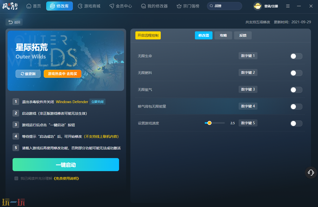Click 更新时间：2021-09-29 text
Viewport: 318px width, 207px height.
pos(292,22)
